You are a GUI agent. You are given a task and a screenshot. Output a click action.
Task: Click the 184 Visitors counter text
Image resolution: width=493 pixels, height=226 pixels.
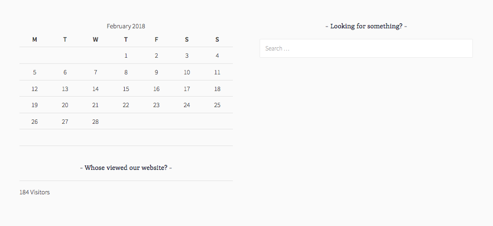point(35,192)
